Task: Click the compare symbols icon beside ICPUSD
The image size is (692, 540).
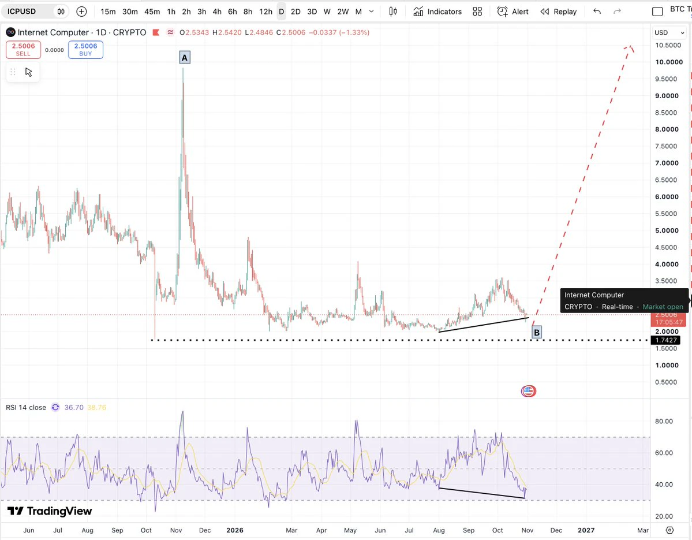Action: pos(61,12)
